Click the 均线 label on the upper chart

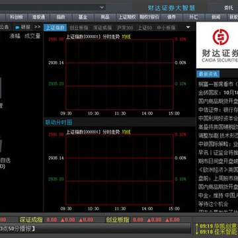[126, 37]
